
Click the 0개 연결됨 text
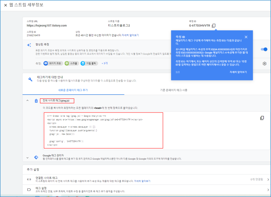pyautogui.click(x=257, y=179)
